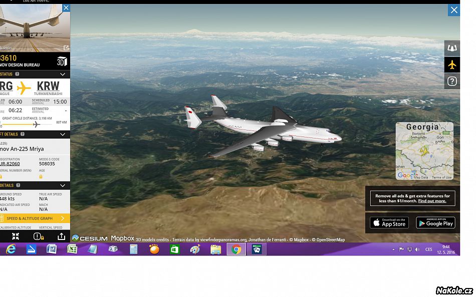Open Internet Explorer from taskbar
Screen dimensions: 476x297
tap(11, 249)
